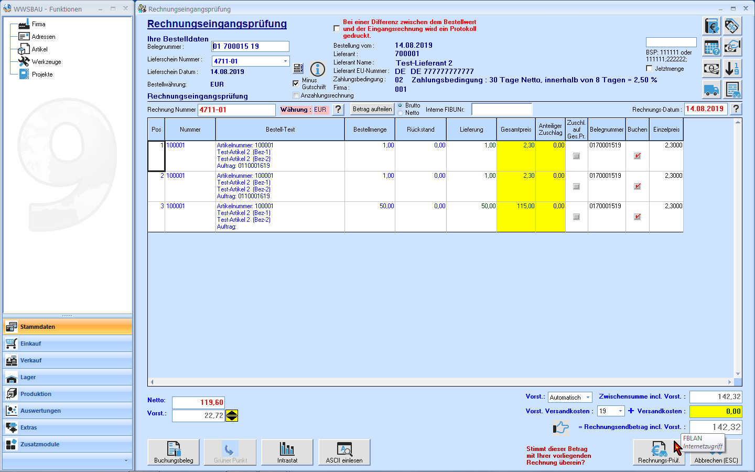Click the yellow Versandkosten amount field

point(715,411)
